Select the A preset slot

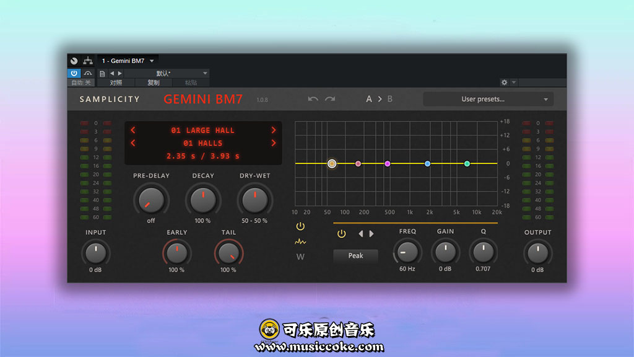pyautogui.click(x=369, y=99)
